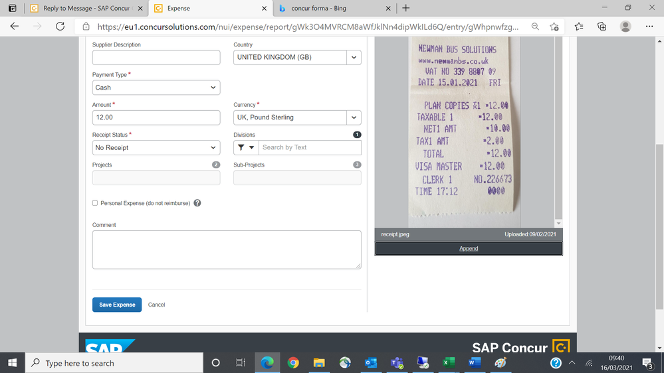Open the tab actions menu icon
The height and width of the screenshot is (373, 664).
click(12, 8)
